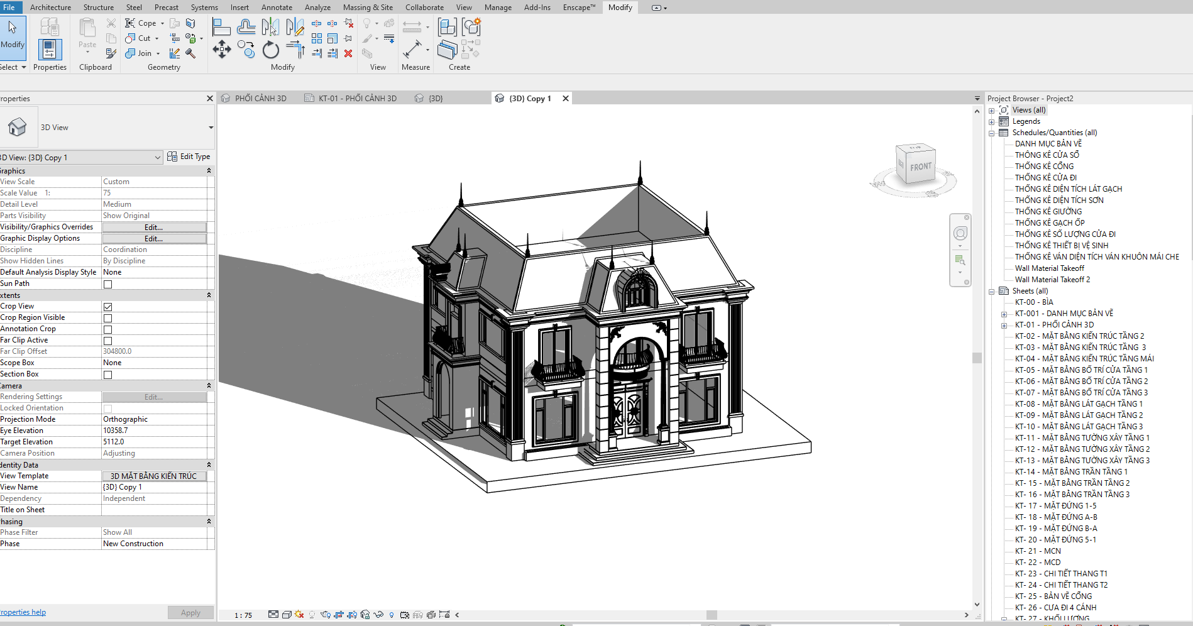Enable the Section Box checkbox
This screenshot has width=1193, height=626.
[108, 375]
